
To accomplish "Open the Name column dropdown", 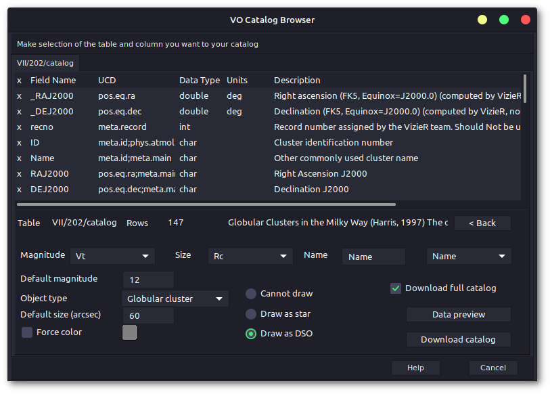I will point(469,256).
